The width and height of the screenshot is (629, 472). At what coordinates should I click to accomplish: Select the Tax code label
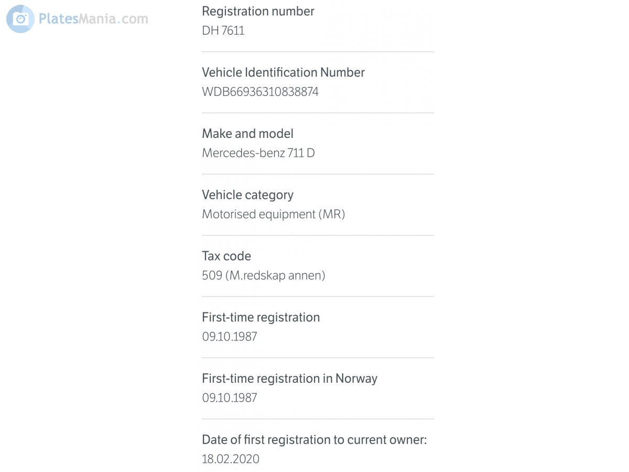point(226,256)
